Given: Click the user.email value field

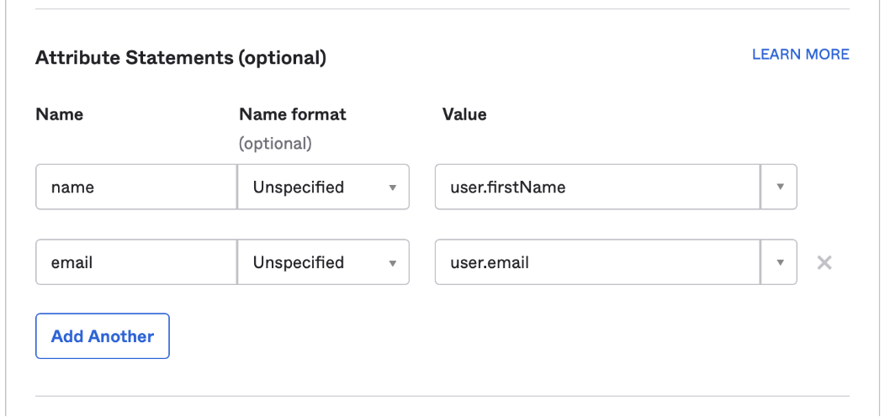Looking at the screenshot, I should click(x=597, y=262).
